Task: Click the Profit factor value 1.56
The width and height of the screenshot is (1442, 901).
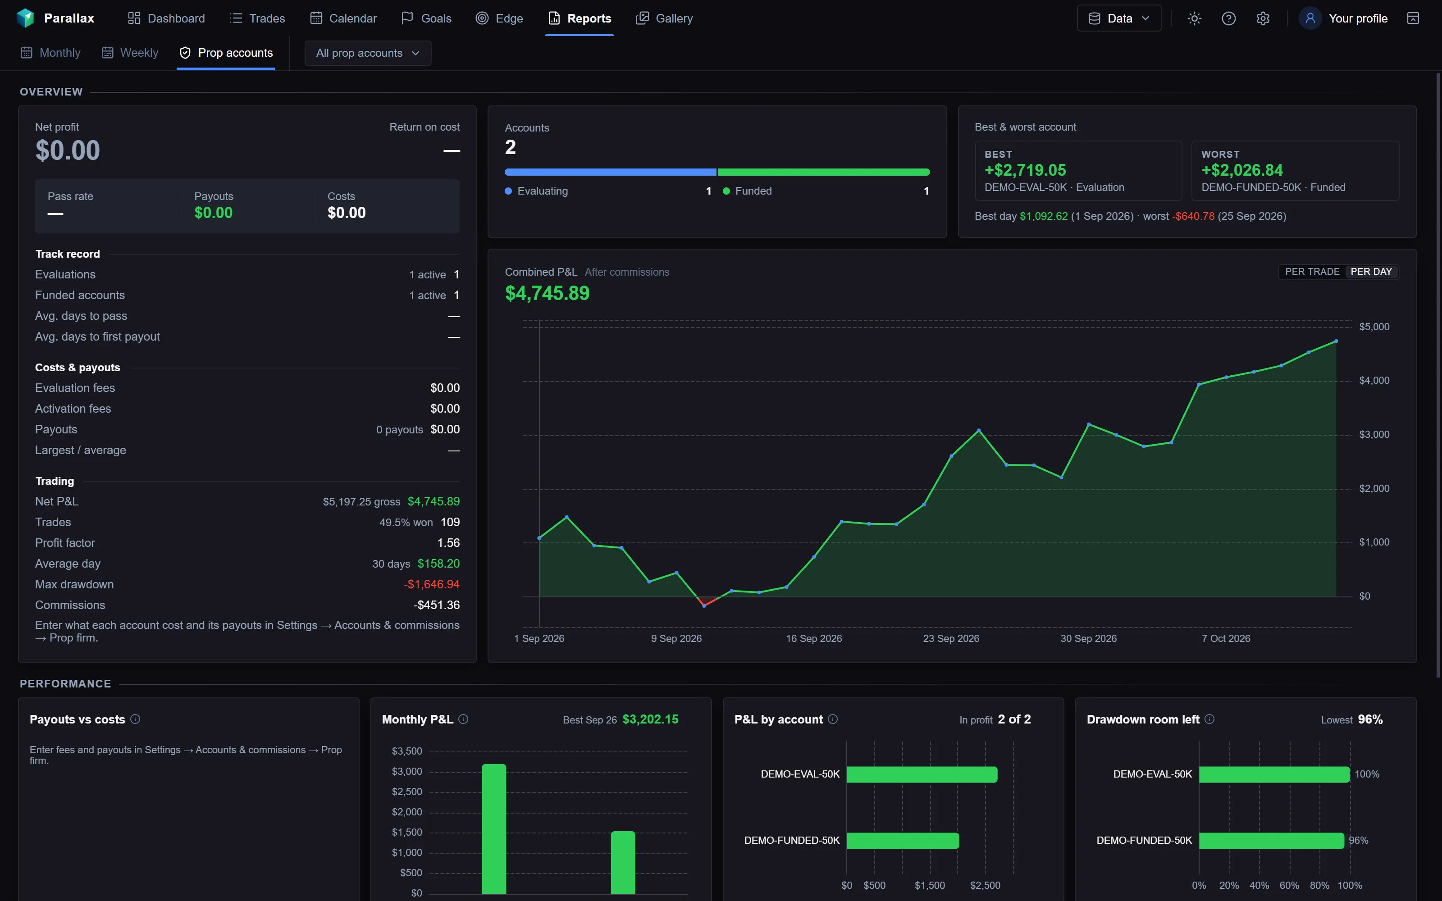Action: click(x=448, y=543)
